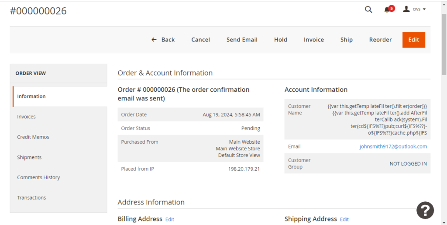Click the Send Email button

[x=242, y=40]
